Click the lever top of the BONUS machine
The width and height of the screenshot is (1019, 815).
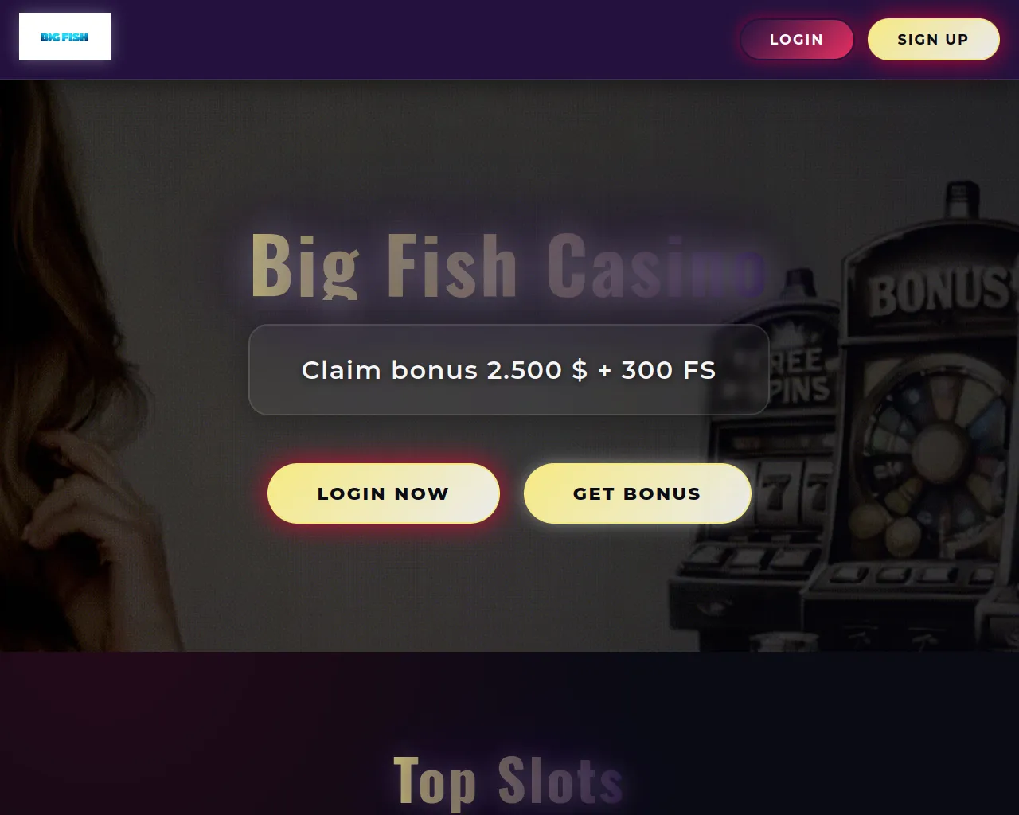tap(961, 201)
